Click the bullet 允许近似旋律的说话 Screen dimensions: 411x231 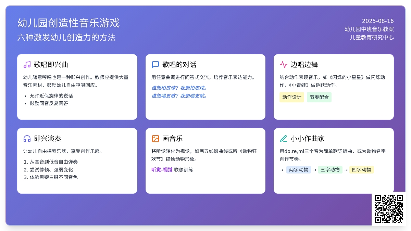tap(51, 96)
